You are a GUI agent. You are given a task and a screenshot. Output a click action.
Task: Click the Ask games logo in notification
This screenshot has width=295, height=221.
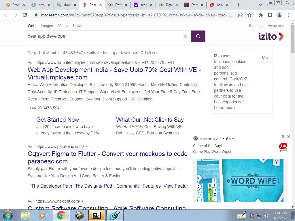283,147
